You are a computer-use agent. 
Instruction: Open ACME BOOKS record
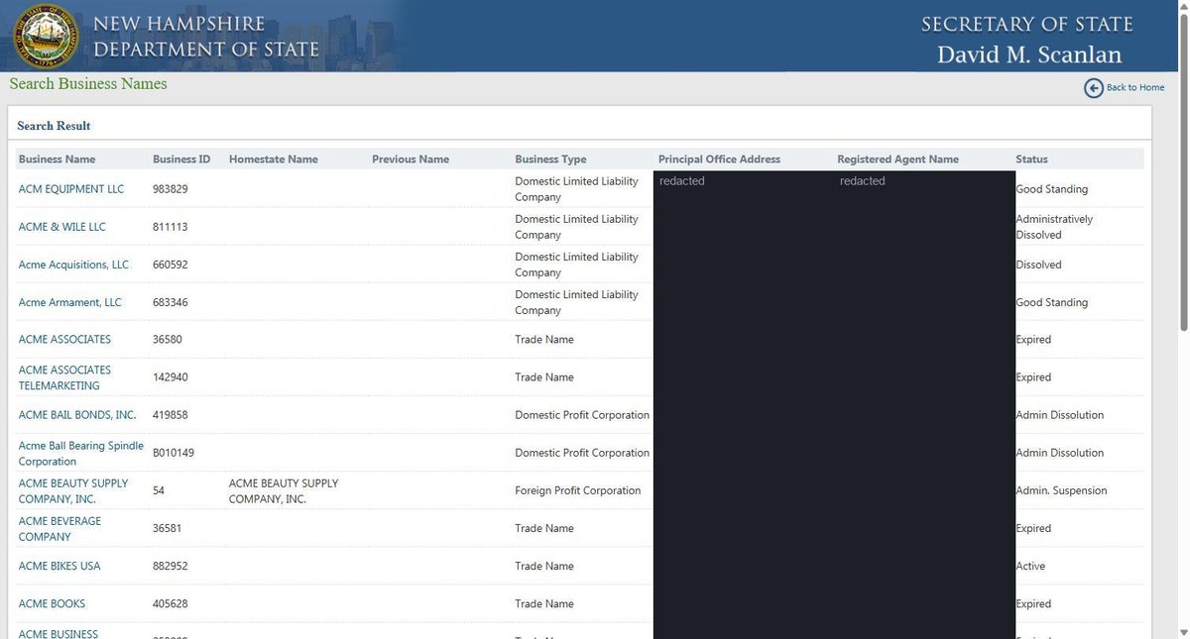(52, 604)
